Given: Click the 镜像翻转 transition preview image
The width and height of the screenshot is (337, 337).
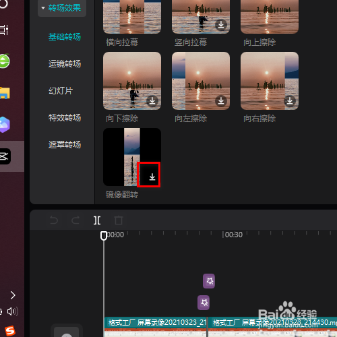Looking at the screenshot, I should [132, 157].
